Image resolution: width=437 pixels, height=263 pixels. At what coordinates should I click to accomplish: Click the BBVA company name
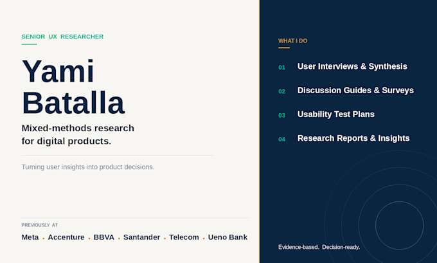click(x=104, y=237)
